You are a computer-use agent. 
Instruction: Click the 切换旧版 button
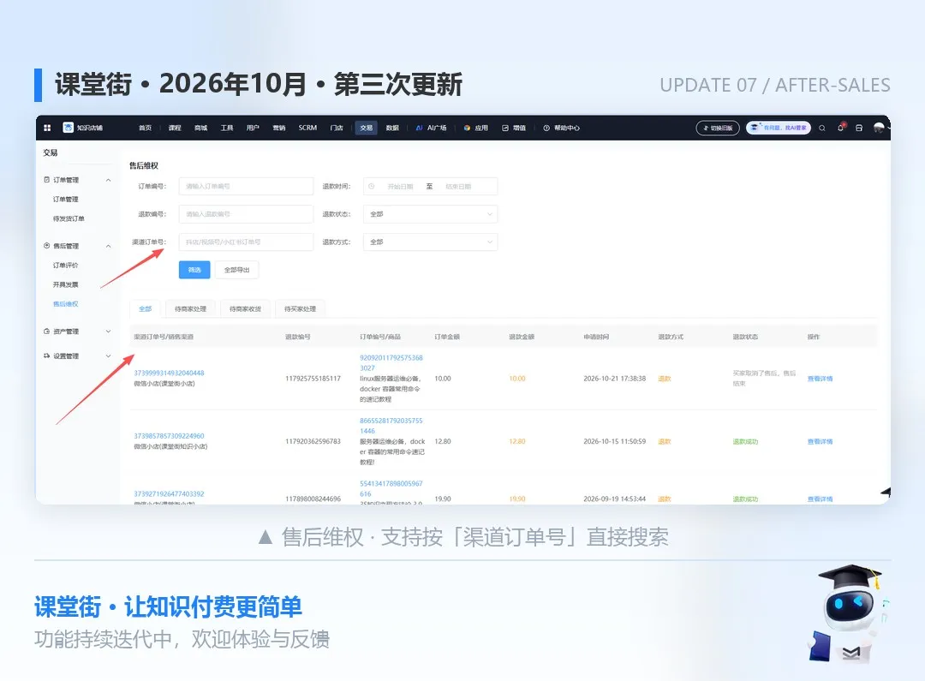click(718, 128)
